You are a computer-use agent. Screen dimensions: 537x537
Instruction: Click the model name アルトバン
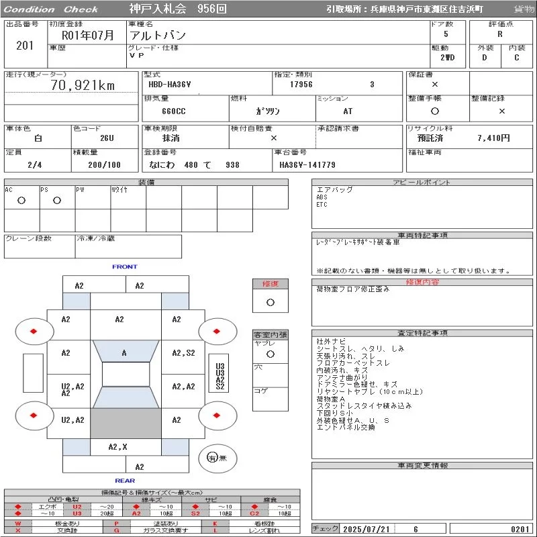[x=158, y=36]
